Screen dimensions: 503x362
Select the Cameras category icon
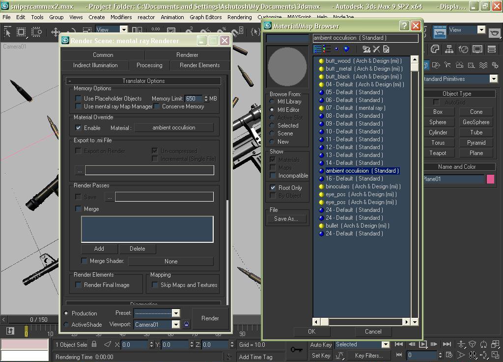[x=460, y=65]
